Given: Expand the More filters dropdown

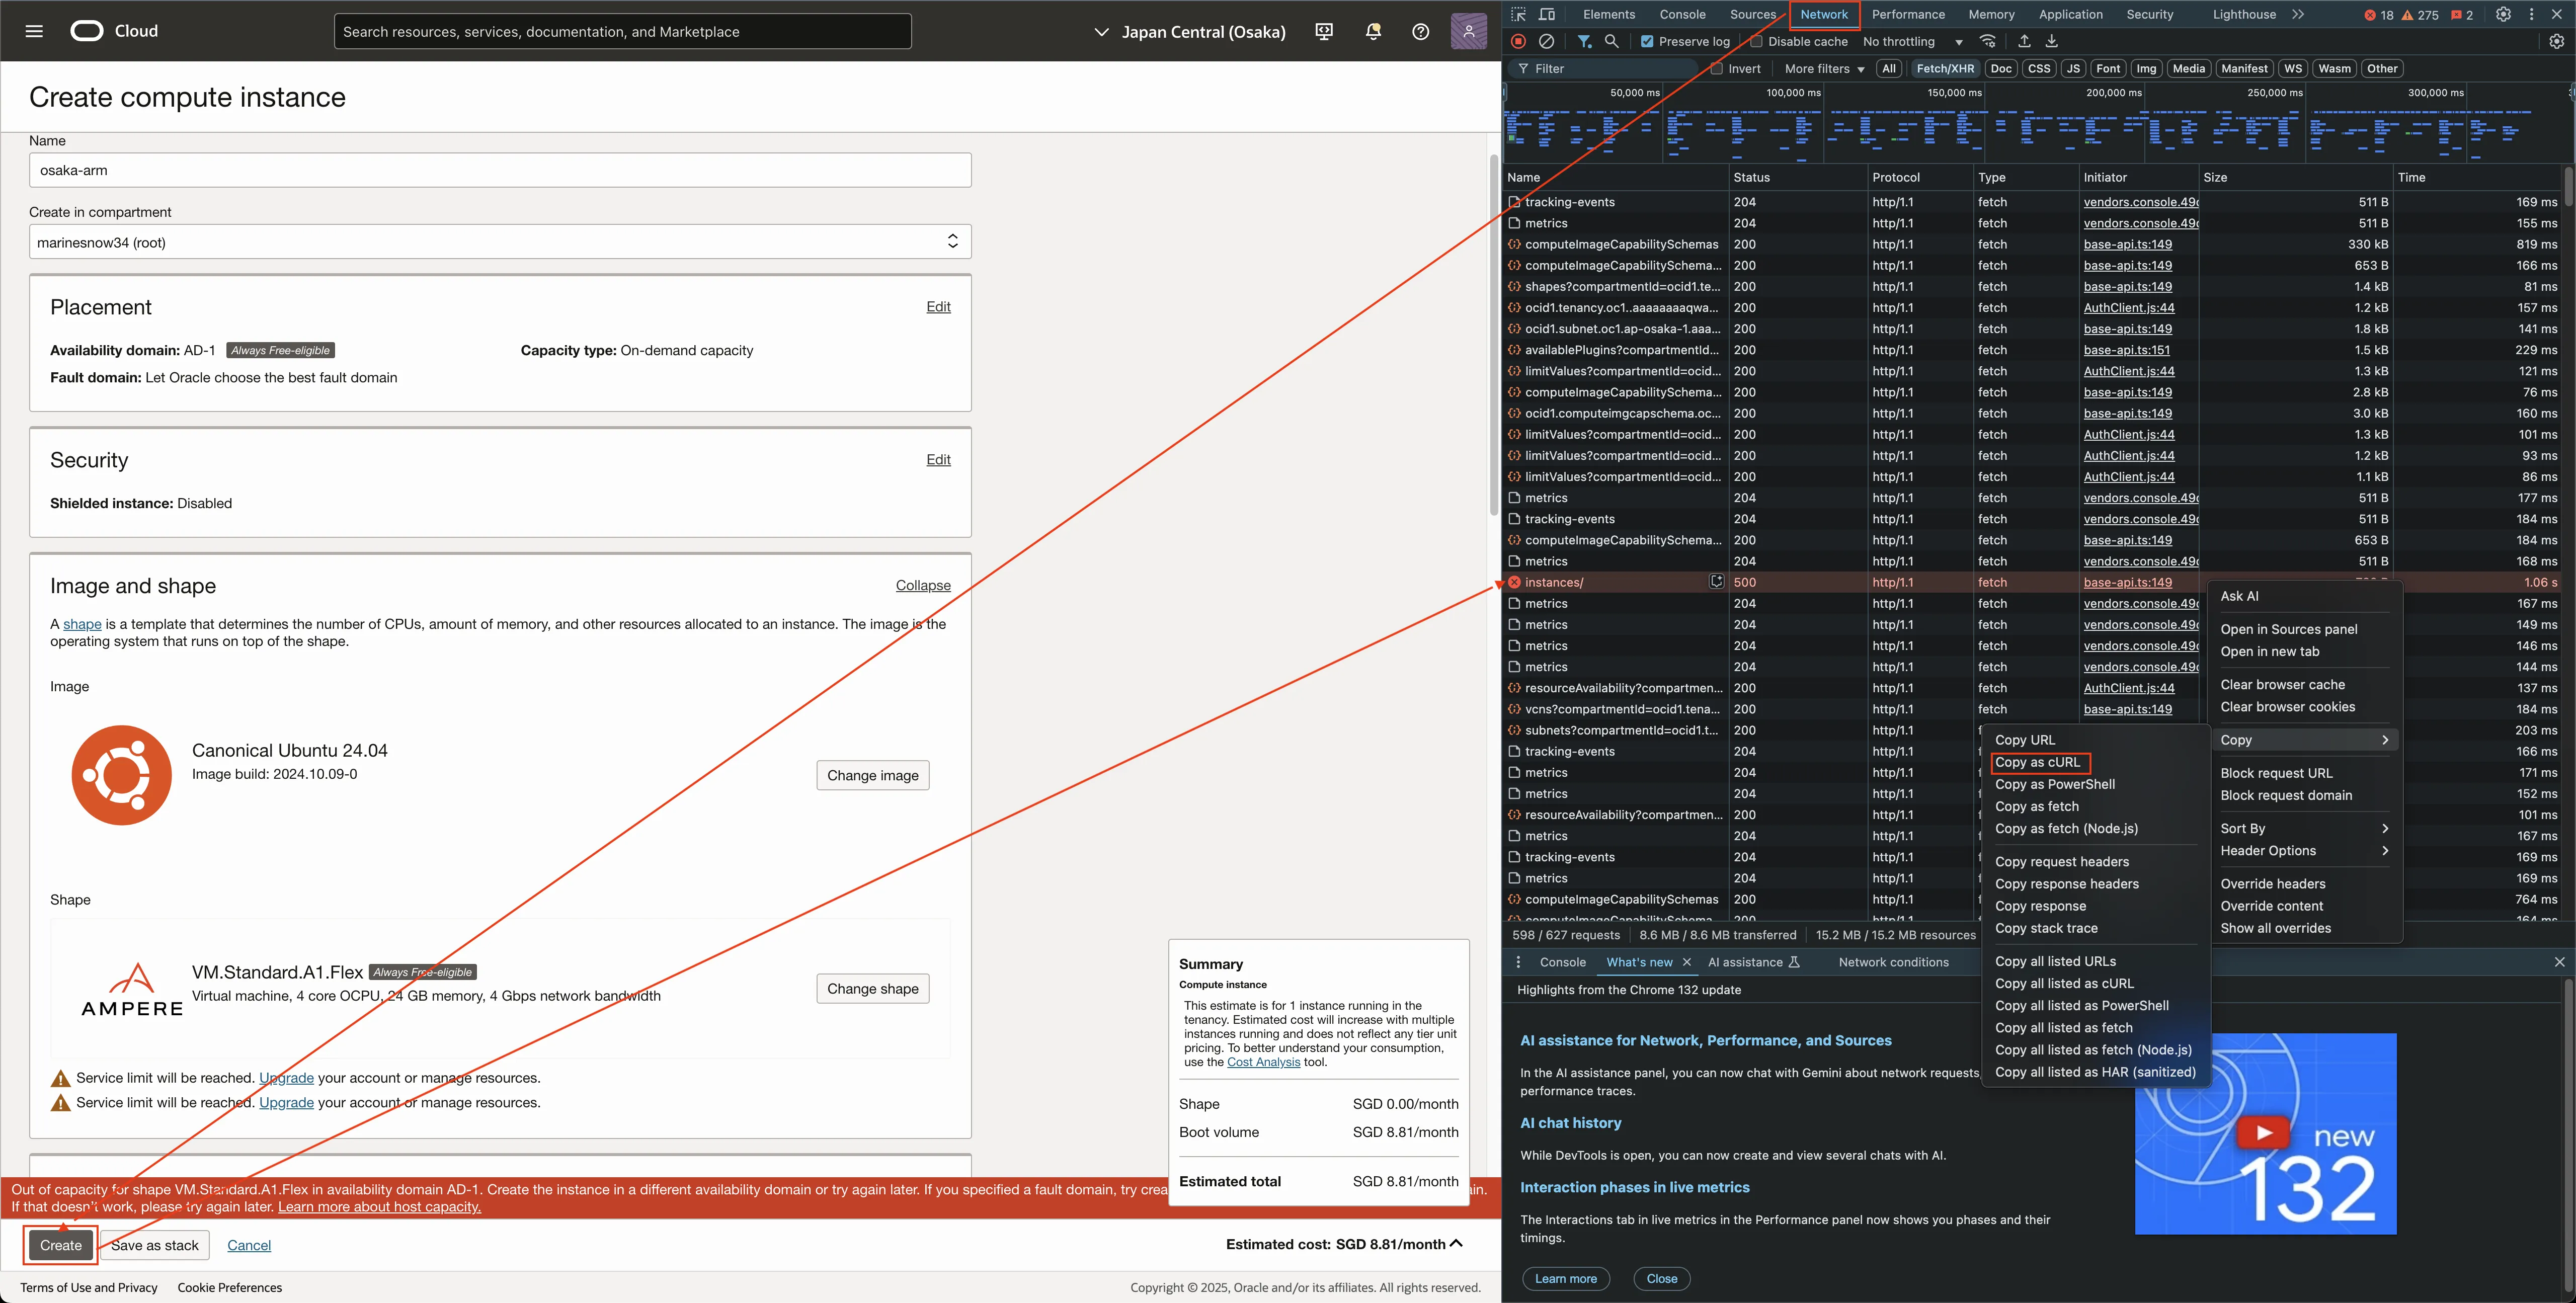Looking at the screenshot, I should pos(1824,69).
